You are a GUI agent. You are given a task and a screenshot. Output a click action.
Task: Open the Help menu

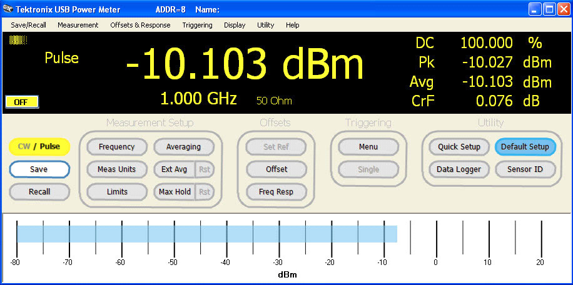pos(292,25)
